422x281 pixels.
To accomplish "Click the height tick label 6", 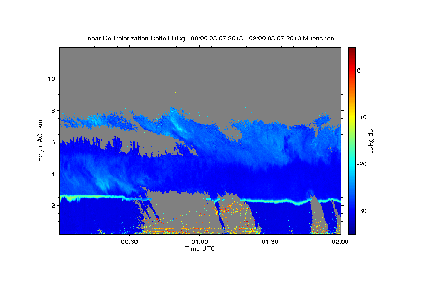I will (x=53, y=142).
